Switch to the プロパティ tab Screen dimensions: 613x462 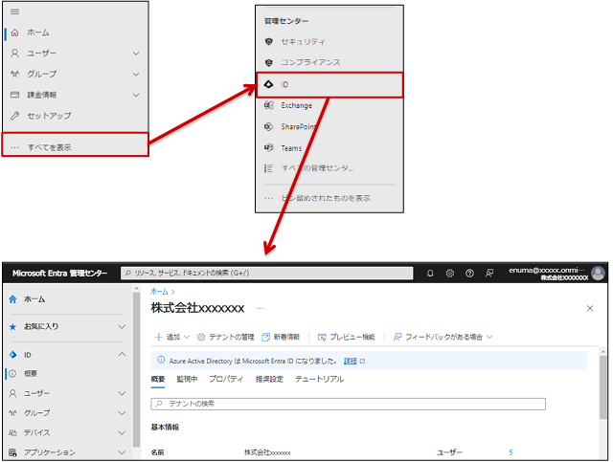(x=226, y=379)
